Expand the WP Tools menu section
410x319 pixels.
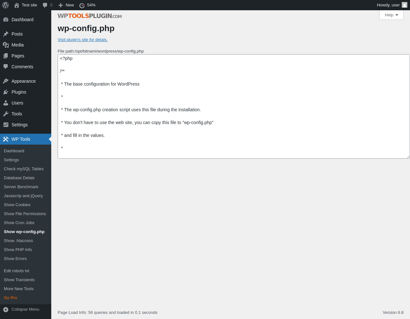click(x=21, y=139)
